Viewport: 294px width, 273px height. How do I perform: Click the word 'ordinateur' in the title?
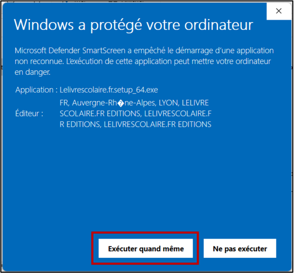pos(219,25)
